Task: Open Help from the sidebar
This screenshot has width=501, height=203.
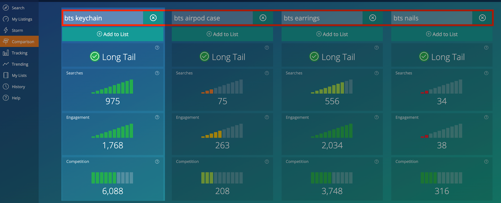Action: [x=16, y=98]
